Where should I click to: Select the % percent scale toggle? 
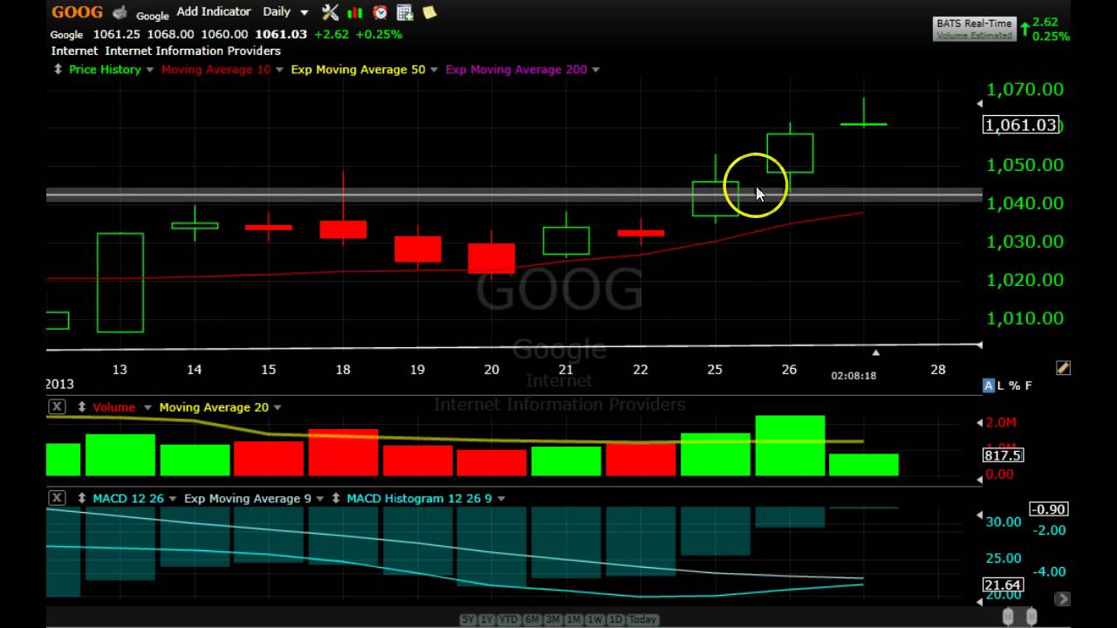[x=1015, y=386]
